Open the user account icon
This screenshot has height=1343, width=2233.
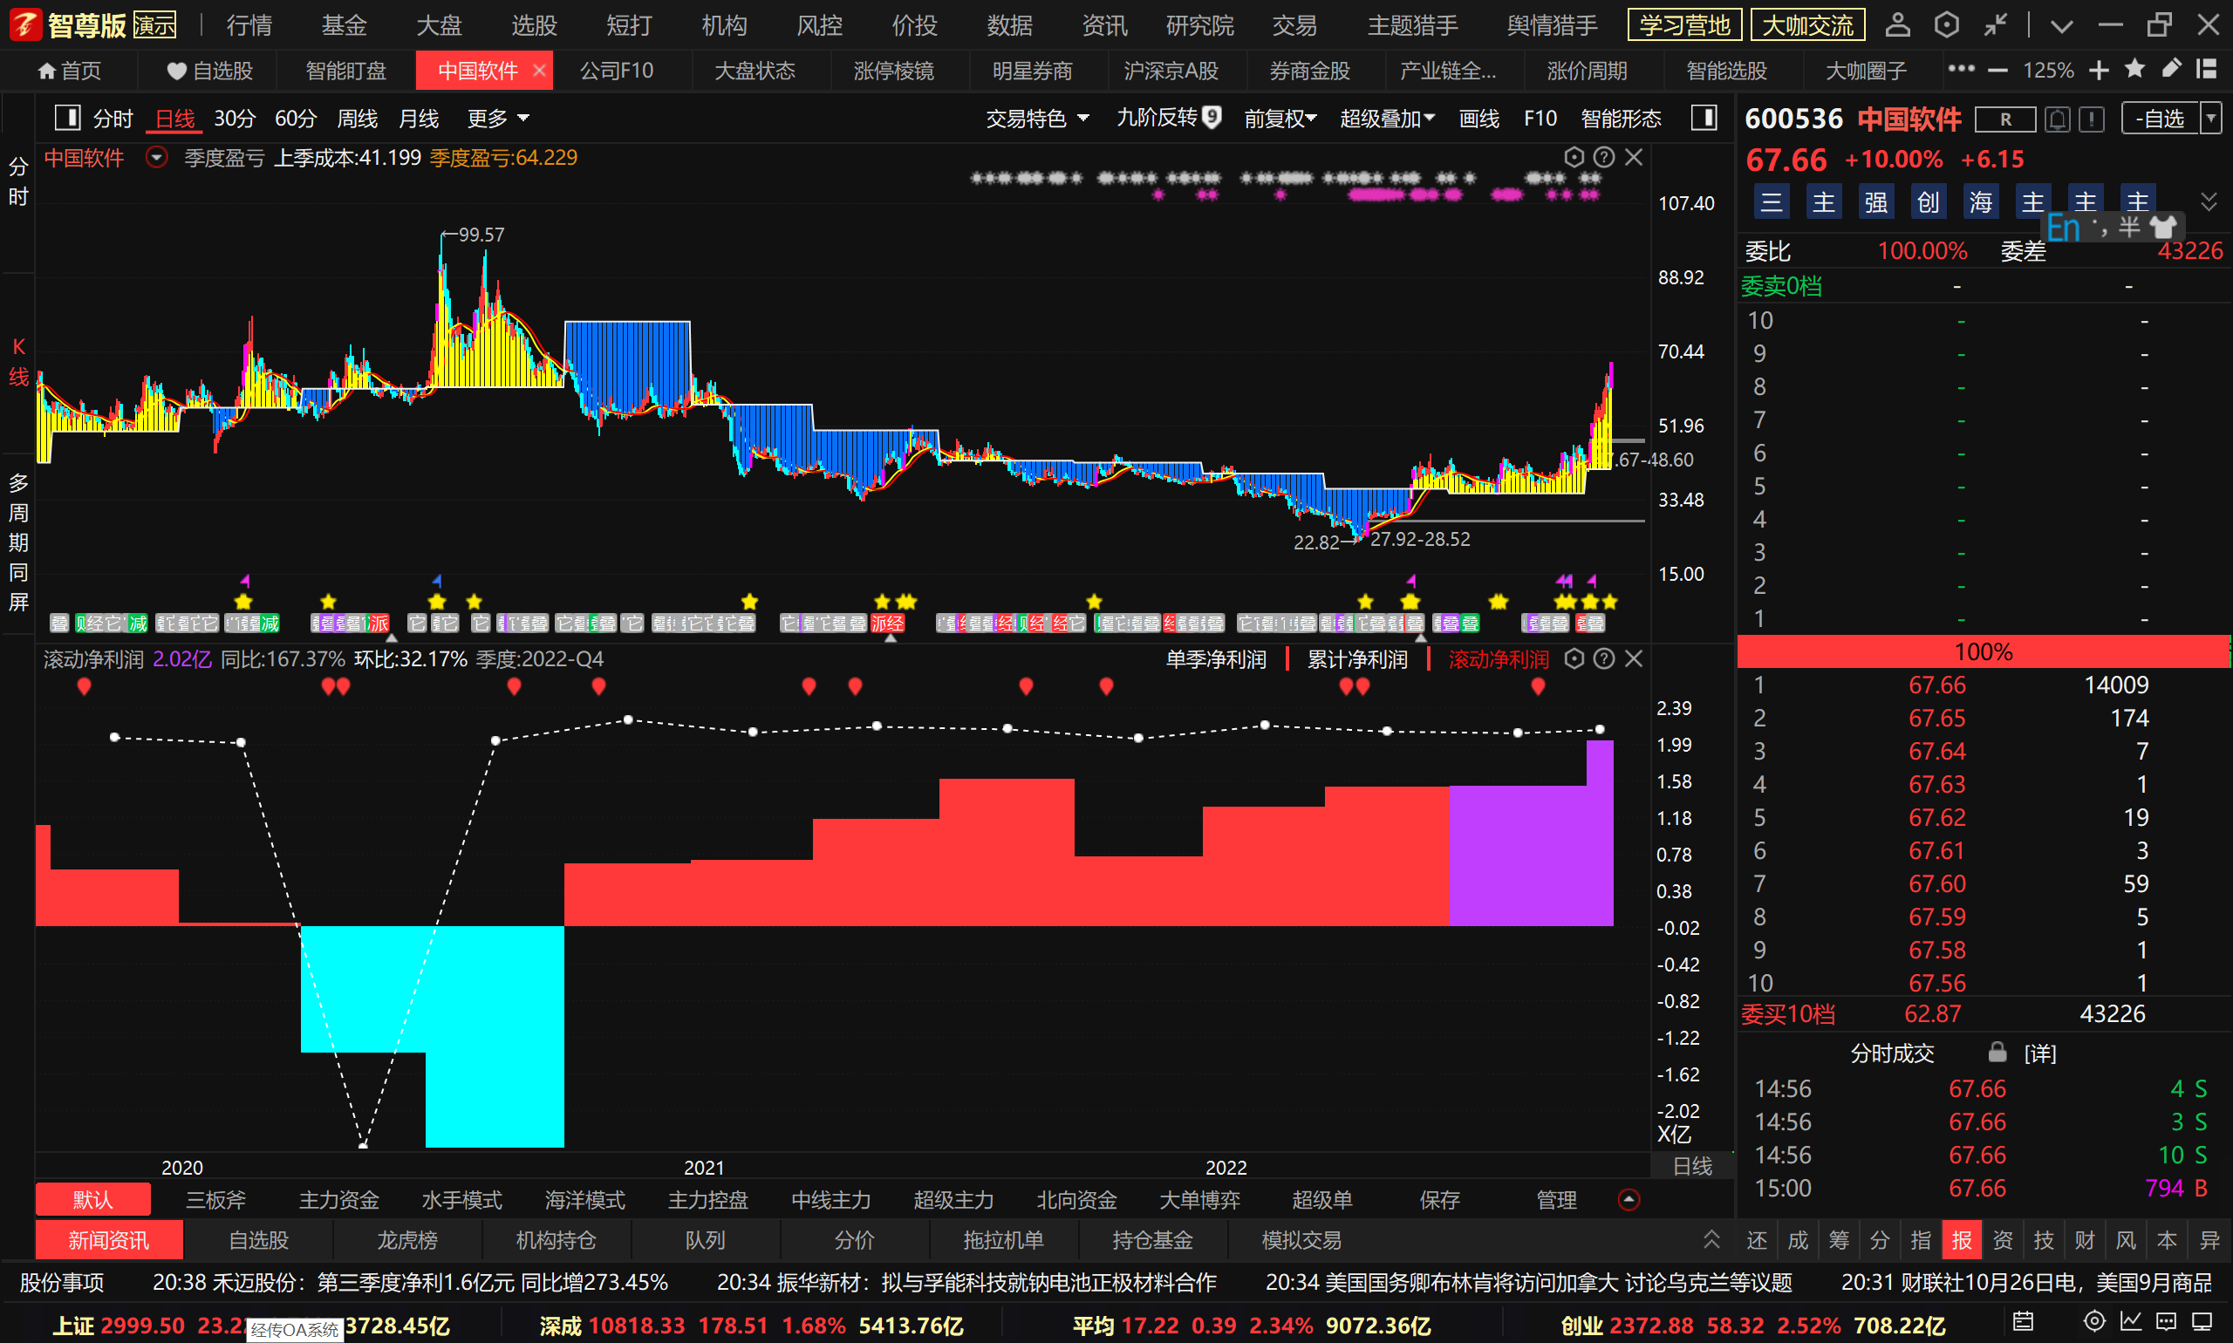pyautogui.click(x=1897, y=24)
